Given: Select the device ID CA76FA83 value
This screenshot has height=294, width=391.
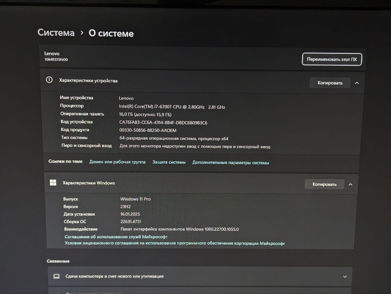Looking at the screenshot, I should pyautogui.click(x=163, y=123).
